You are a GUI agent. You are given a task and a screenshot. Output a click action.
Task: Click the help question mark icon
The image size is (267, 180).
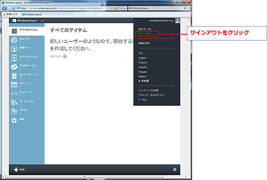click(x=175, y=170)
